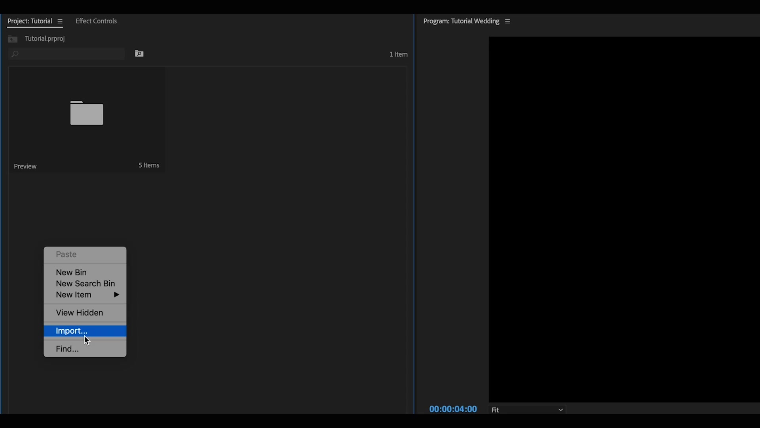
Task: Click the search icon in Project panel
Action: click(x=15, y=53)
